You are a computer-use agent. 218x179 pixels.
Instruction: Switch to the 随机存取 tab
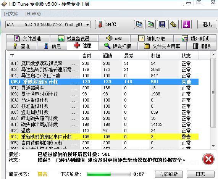(x=152, y=38)
